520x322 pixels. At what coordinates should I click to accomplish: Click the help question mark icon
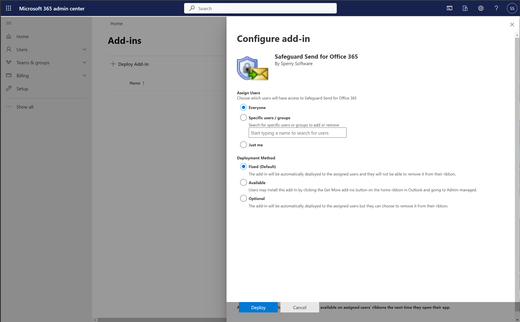[x=496, y=8]
